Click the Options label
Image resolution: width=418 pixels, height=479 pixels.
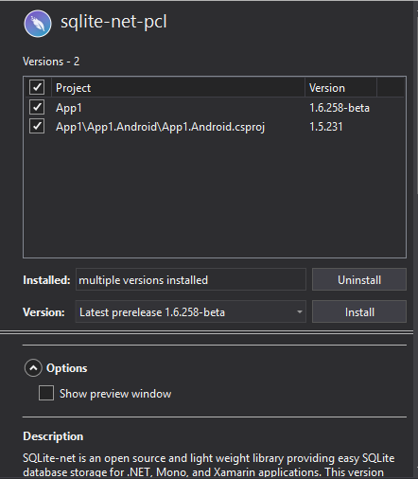(x=67, y=368)
